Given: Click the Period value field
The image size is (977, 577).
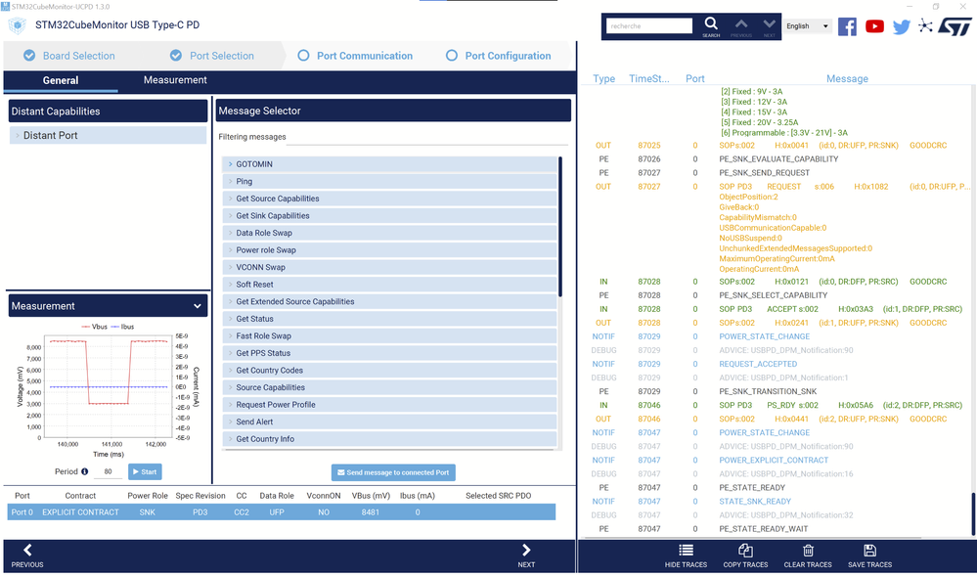Looking at the screenshot, I should point(108,471).
